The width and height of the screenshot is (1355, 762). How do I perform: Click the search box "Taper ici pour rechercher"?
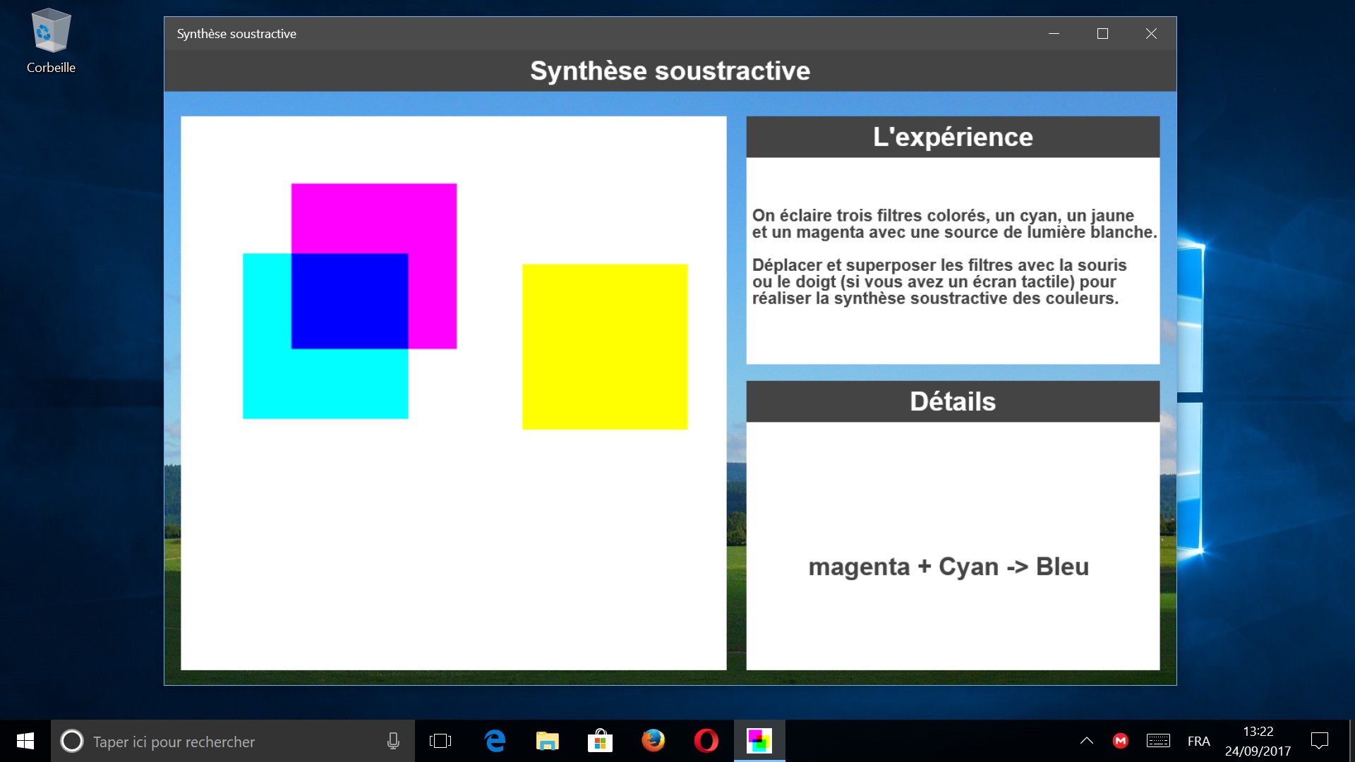(x=212, y=742)
